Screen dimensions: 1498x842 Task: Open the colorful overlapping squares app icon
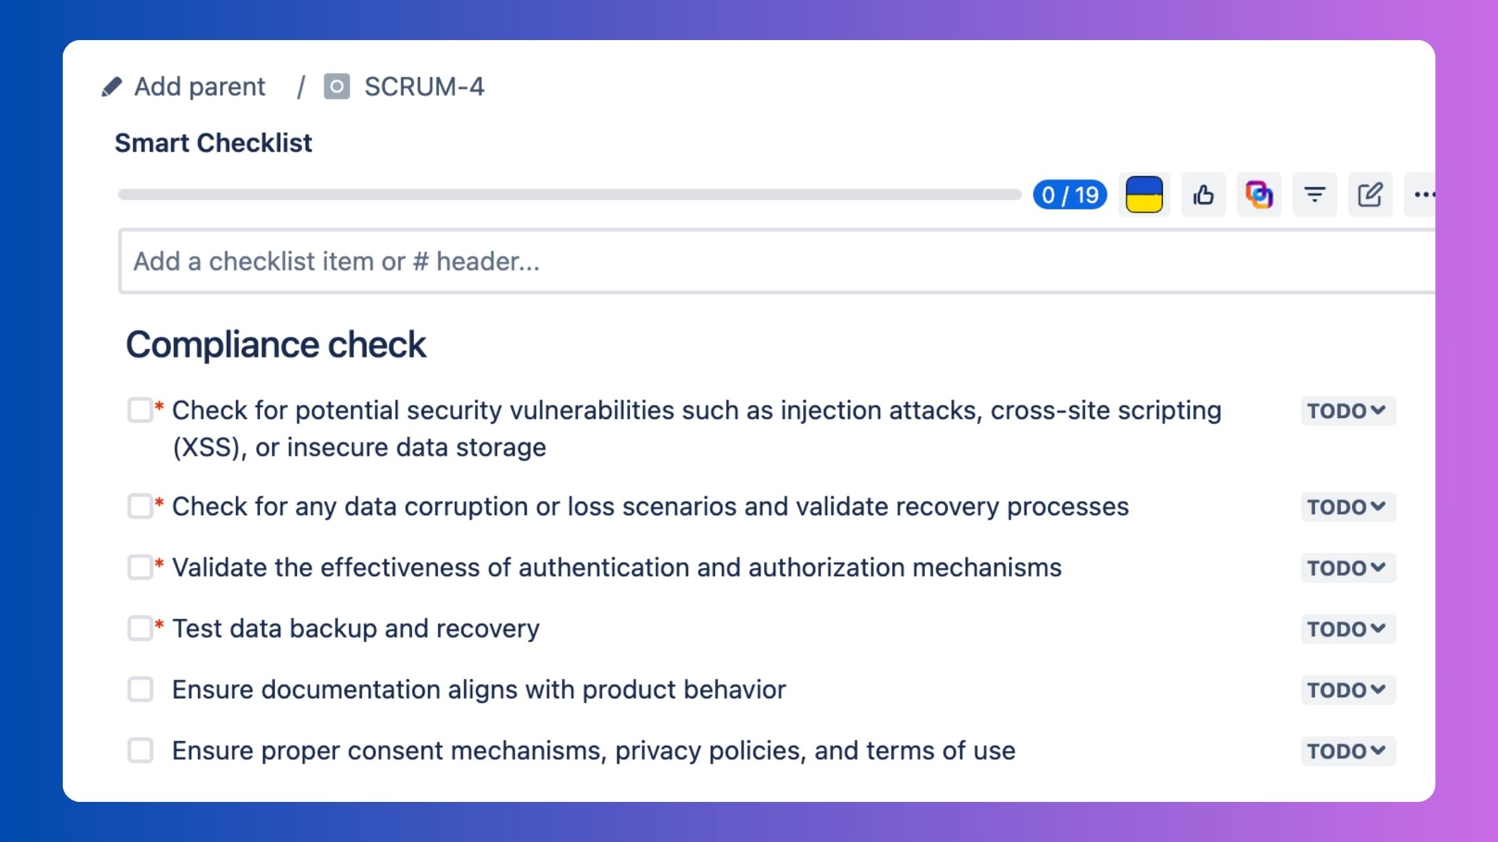point(1259,194)
